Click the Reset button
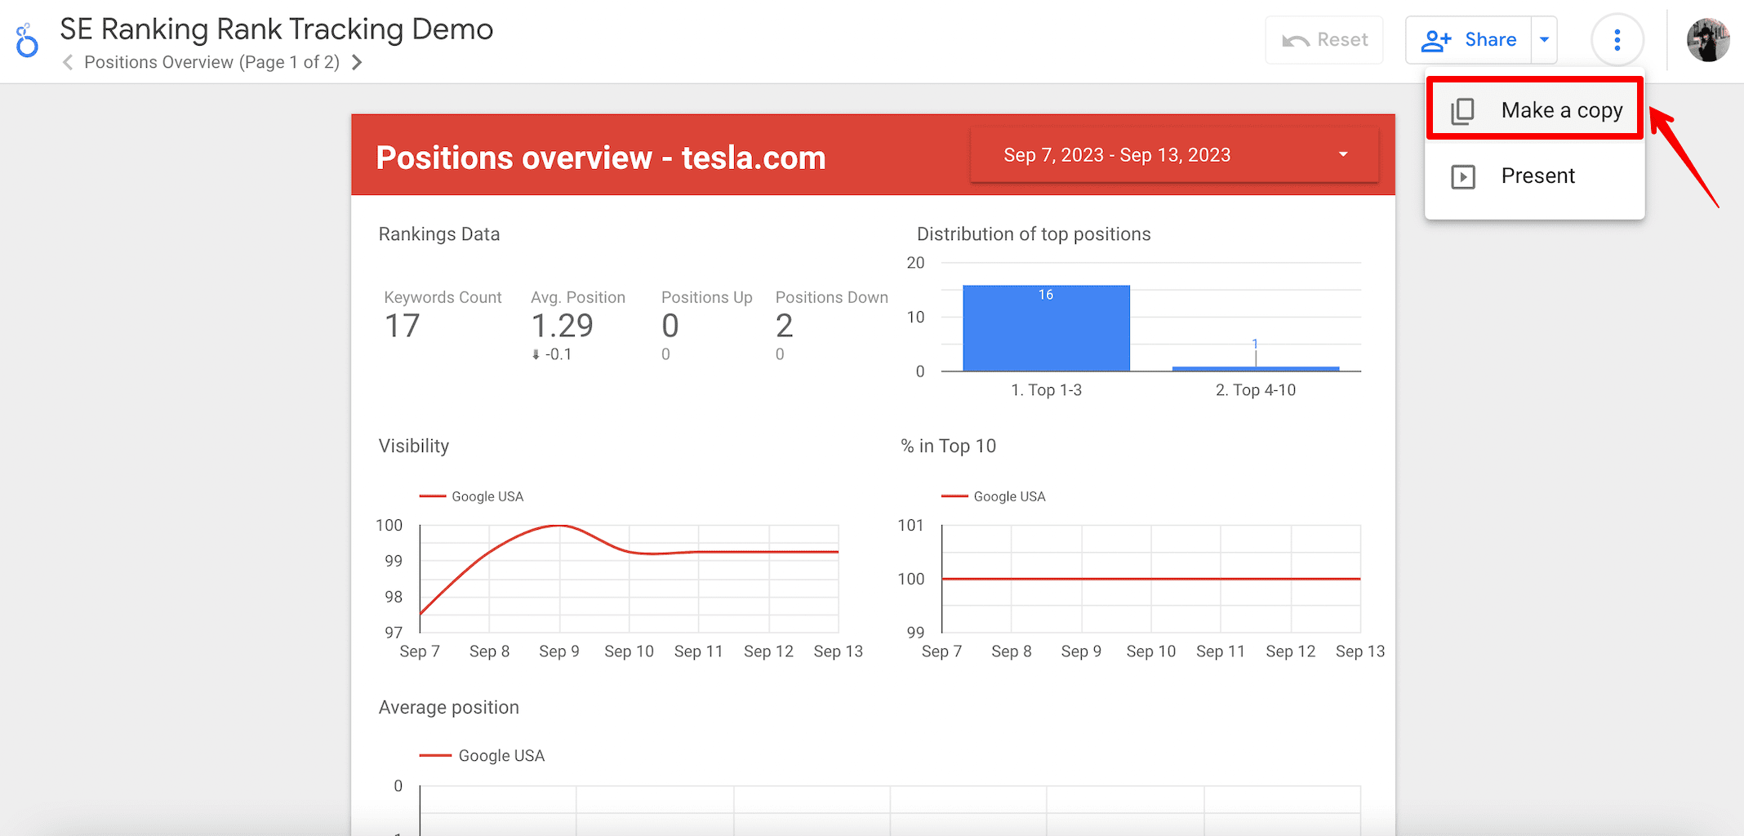This screenshot has height=836, width=1744. [x=1324, y=40]
